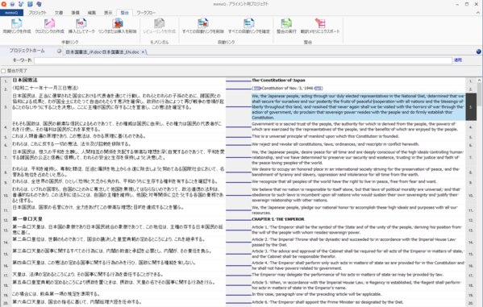Open the プロジェクト ribbon tab
Screen dimensions: 483x307
37,13
